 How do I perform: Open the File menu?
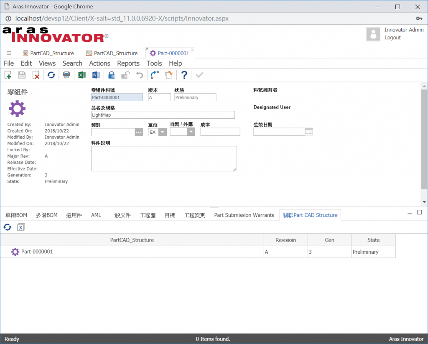(9, 64)
